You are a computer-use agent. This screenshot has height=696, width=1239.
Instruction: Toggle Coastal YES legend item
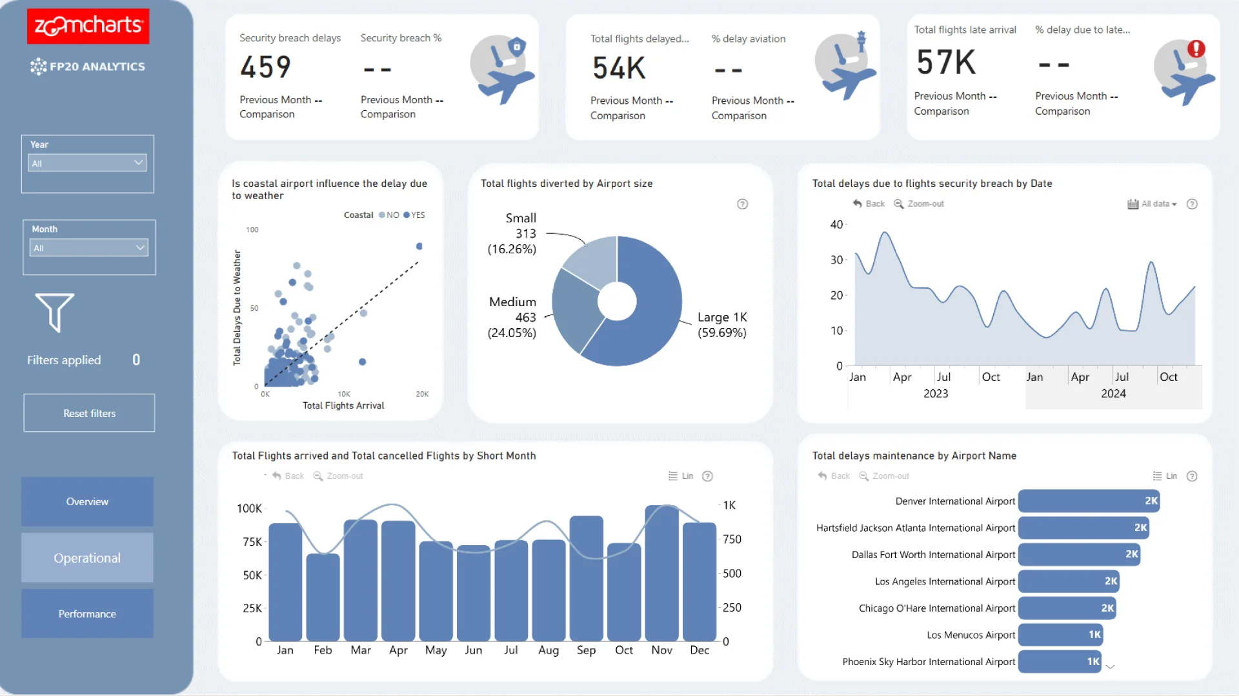pyautogui.click(x=414, y=215)
